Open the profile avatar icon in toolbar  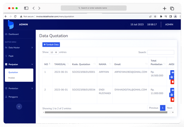point(175,17)
